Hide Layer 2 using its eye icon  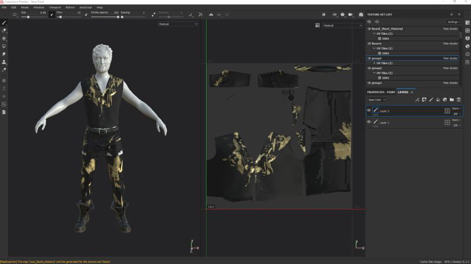click(369, 110)
